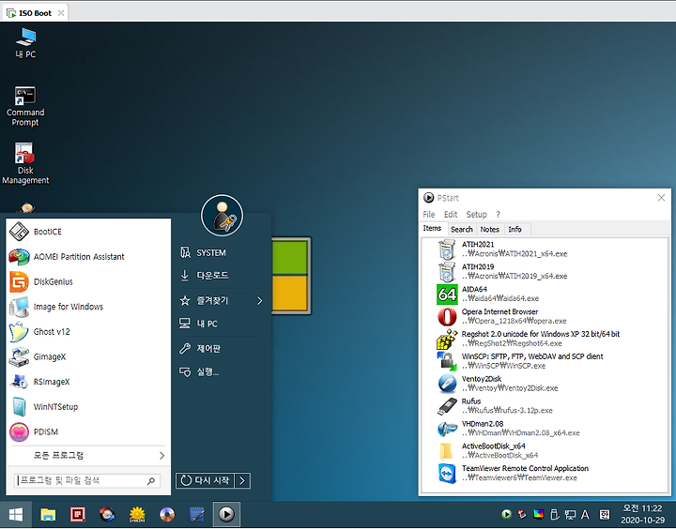Click 다시 시작 restart button
Viewport: 676px width, 529px height.
pyautogui.click(x=206, y=481)
